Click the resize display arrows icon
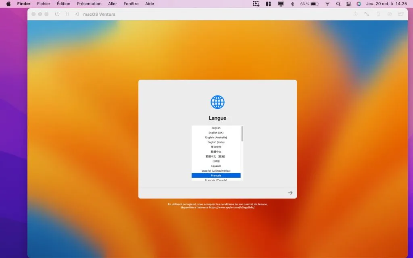This screenshot has width=413, height=258. pos(367,14)
